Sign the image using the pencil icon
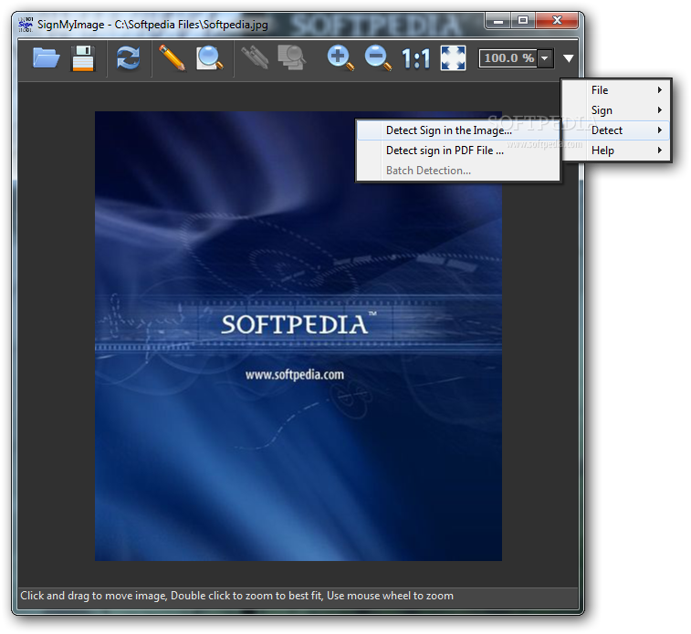The width and height of the screenshot is (691, 634). point(172,57)
